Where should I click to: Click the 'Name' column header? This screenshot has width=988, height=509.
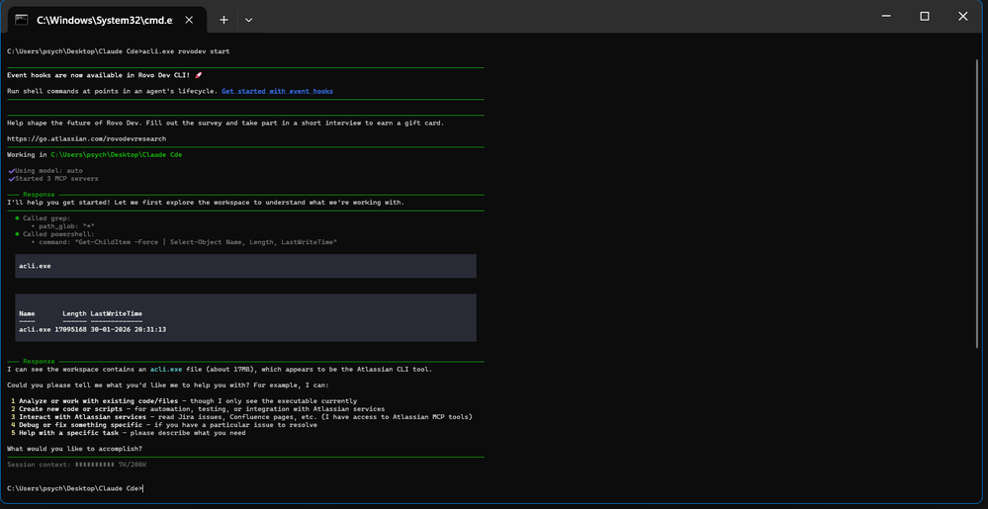click(x=27, y=313)
